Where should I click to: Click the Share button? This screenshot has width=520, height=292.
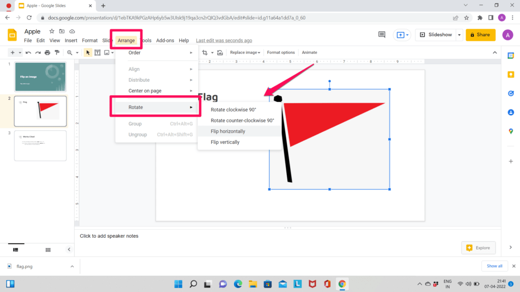(x=480, y=34)
